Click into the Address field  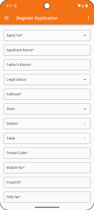click(x=47, y=94)
